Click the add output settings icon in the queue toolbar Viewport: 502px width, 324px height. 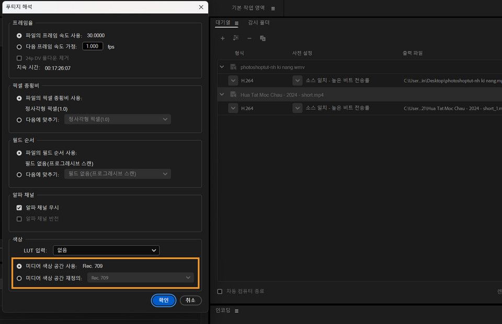[x=235, y=38]
